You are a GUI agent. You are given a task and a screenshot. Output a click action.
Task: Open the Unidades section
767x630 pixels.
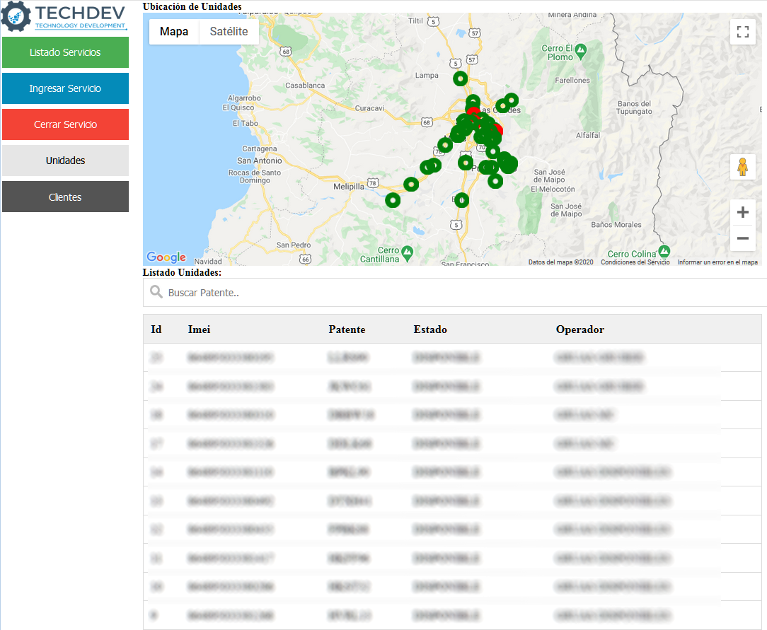click(66, 161)
